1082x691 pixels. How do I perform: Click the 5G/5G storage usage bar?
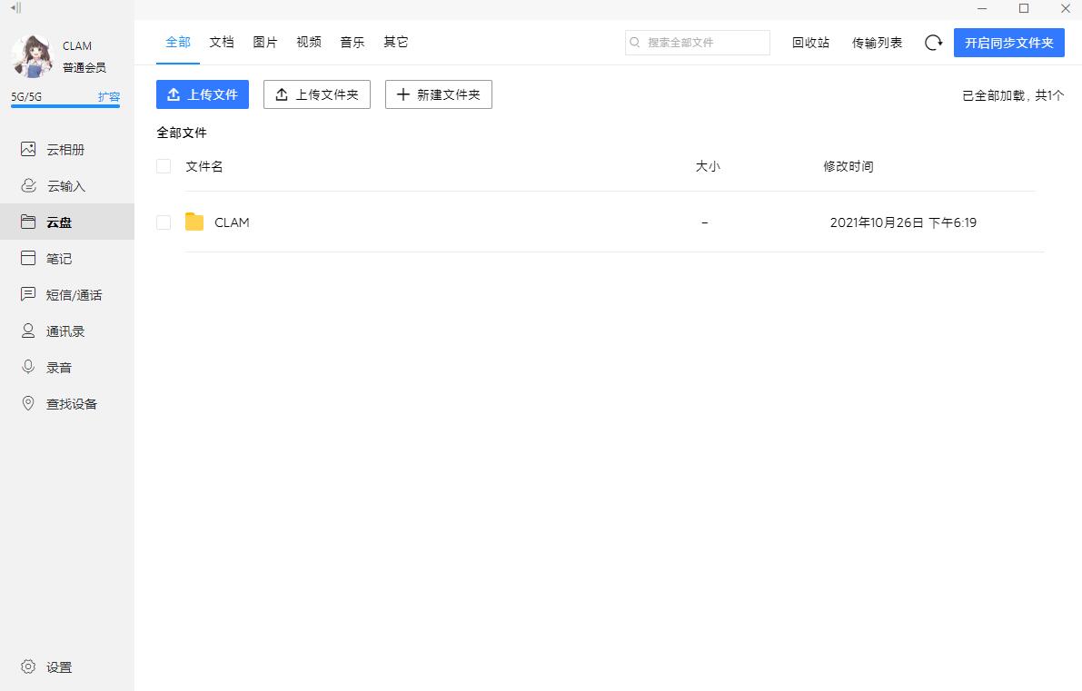tap(65, 106)
